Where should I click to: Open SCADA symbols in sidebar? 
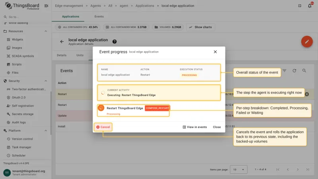point(23,56)
